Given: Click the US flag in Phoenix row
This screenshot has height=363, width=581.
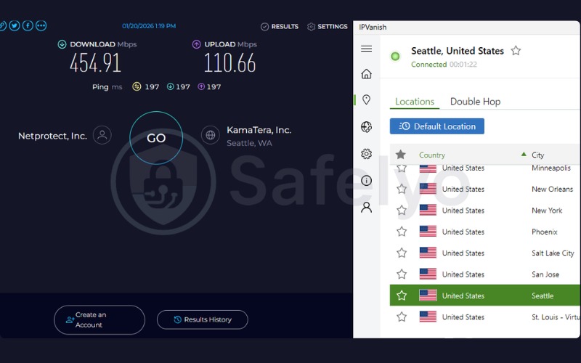Looking at the screenshot, I should 428,232.
